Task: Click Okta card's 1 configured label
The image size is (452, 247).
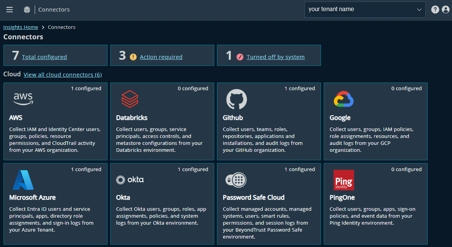Action: [193, 170]
